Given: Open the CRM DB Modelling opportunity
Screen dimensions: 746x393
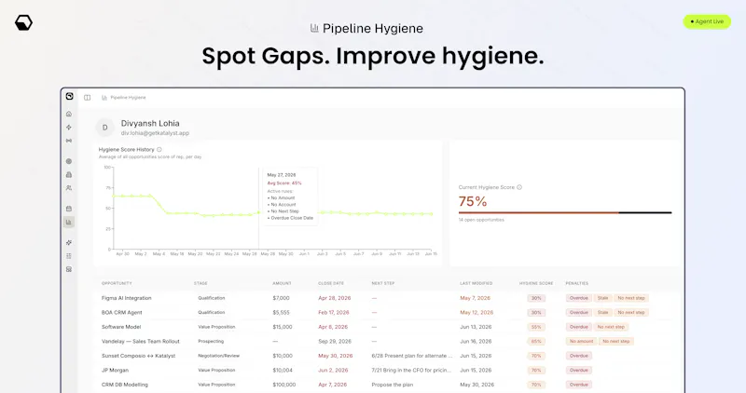Looking at the screenshot, I should (125, 385).
